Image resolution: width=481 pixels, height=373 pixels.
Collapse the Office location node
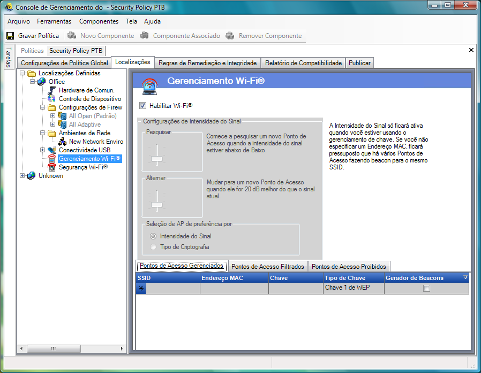point(32,81)
